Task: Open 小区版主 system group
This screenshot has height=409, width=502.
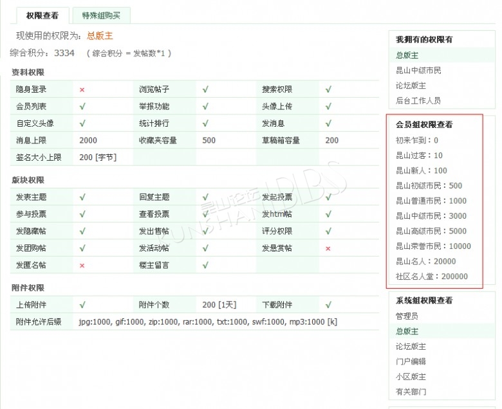Action: click(x=411, y=377)
